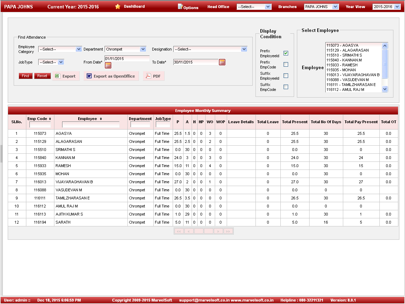Viewport: 405px width, 304px height.
Task: Open the Year View 2015-2016 dropdown
Action: pyautogui.click(x=397, y=7)
